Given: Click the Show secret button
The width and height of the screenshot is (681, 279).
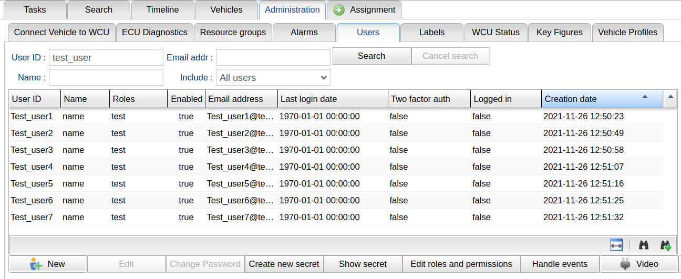Looking at the screenshot, I should pyautogui.click(x=363, y=264).
